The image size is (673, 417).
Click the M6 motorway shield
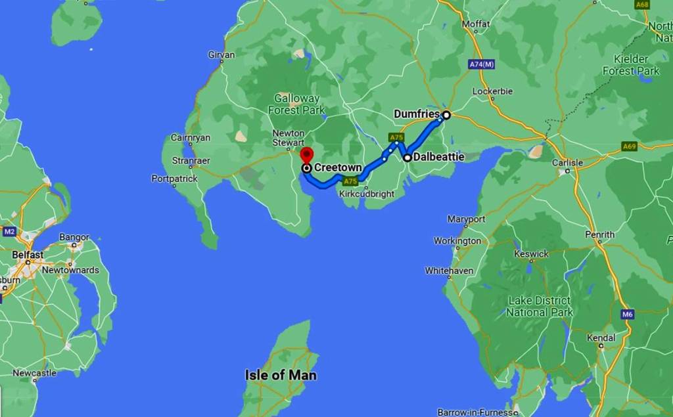[628, 315]
